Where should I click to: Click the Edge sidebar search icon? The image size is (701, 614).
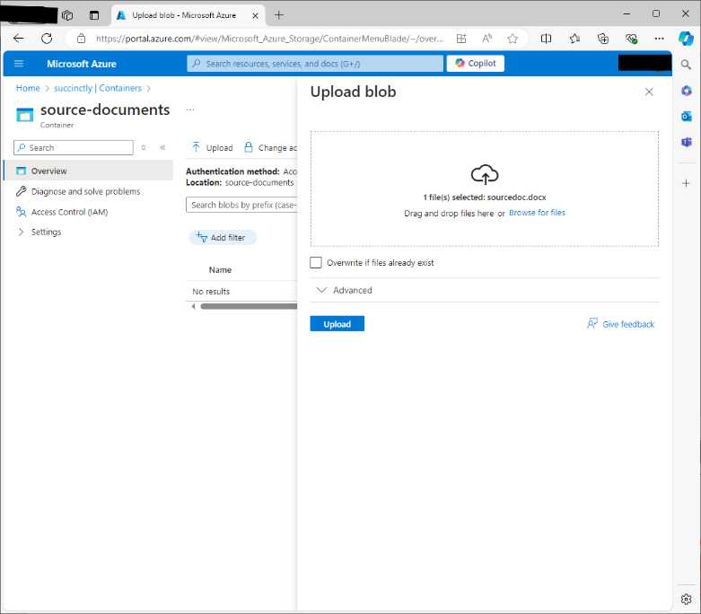click(x=686, y=65)
